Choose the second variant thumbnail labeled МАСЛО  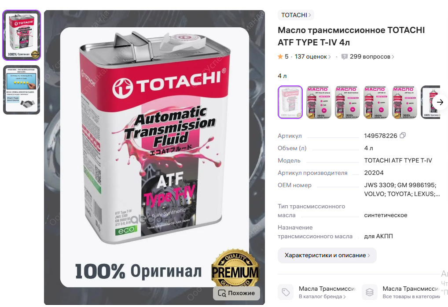tap(319, 102)
